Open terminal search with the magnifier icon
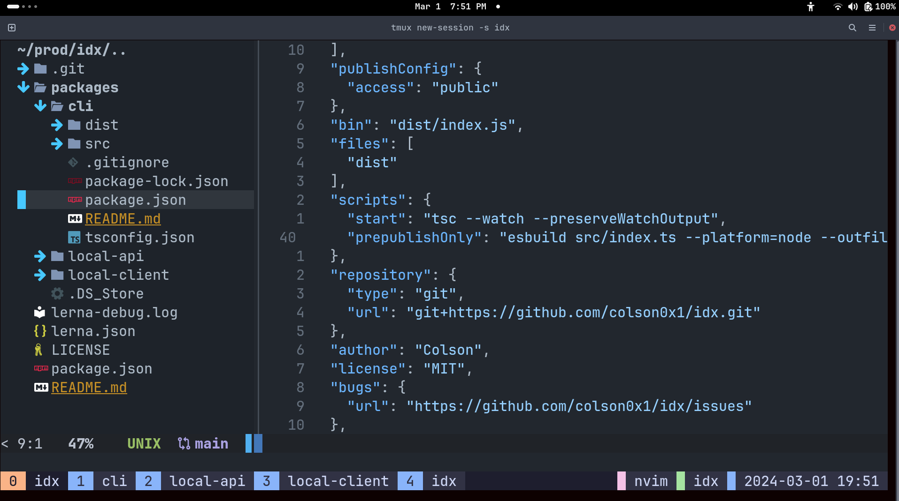Screen dimensions: 899x501 [x=853, y=28]
